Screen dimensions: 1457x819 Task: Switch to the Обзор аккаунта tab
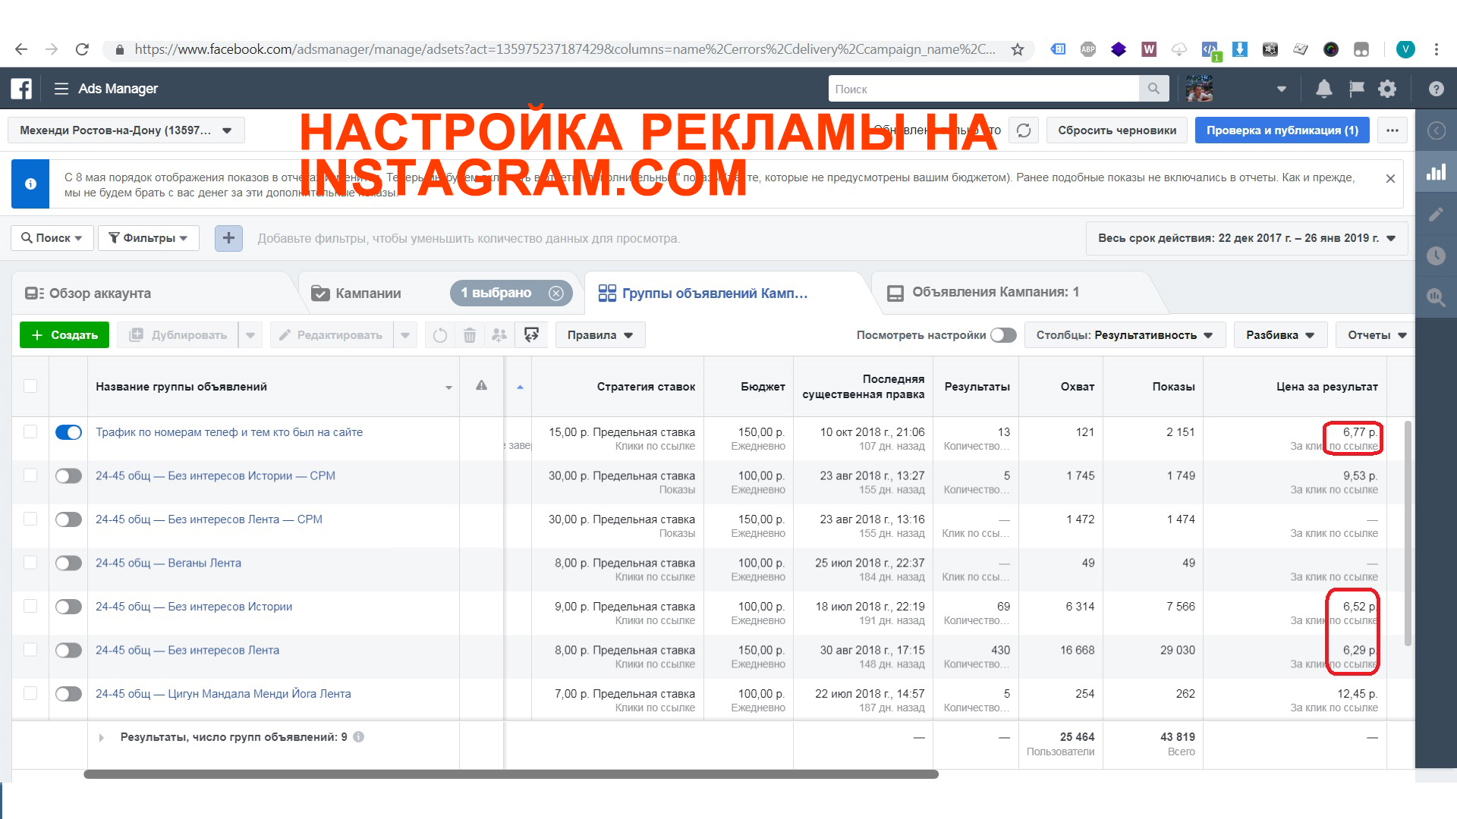tap(99, 293)
